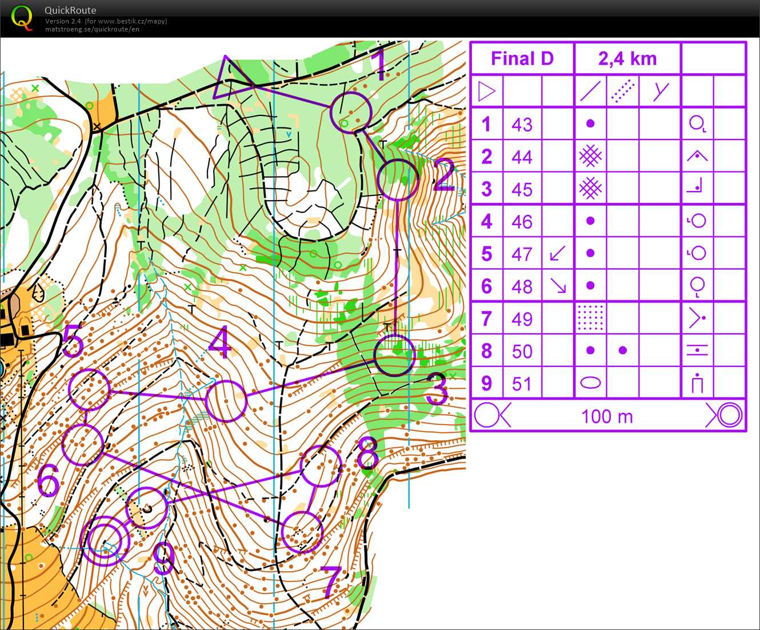Click the start triangle symbol in the description table
Image resolution: width=760 pixels, height=630 pixels.
click(x=486, y=91)
